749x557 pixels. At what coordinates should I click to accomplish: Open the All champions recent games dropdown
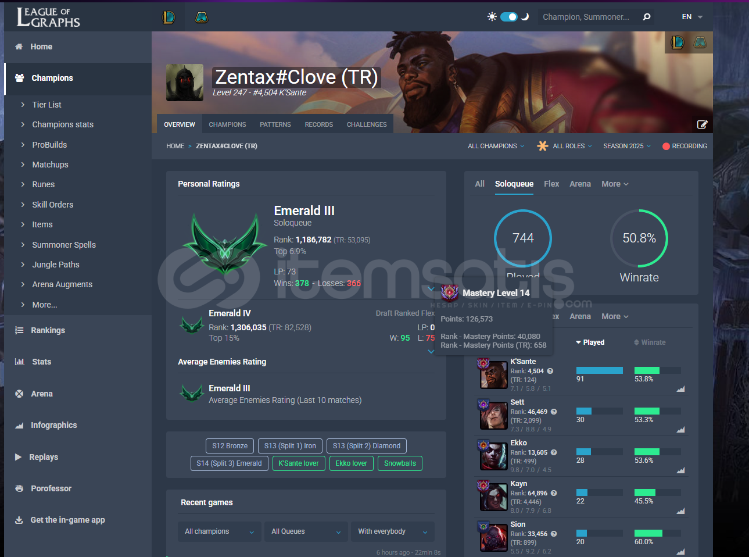coord(219,531)
